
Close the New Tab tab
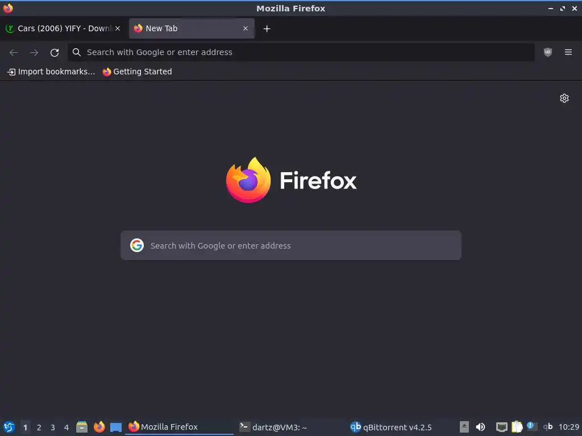246,28
